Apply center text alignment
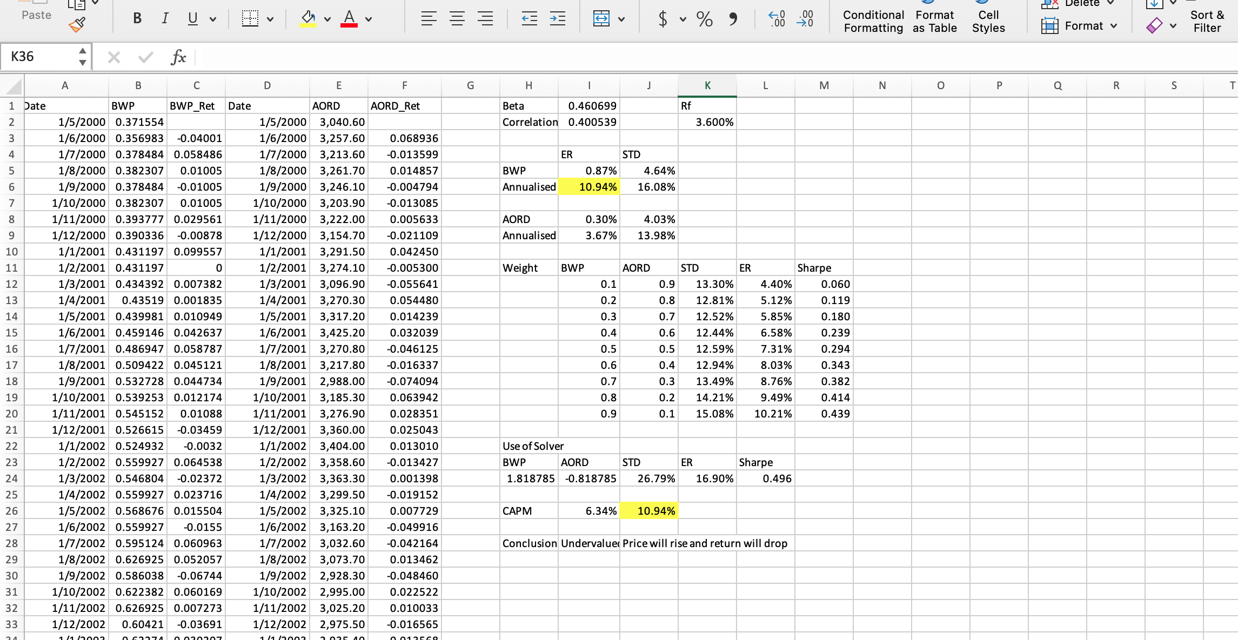This screenshot has width=1238, height=640. 457,19
